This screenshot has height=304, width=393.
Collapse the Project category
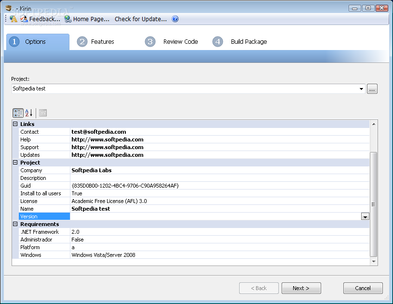pyautogui.click(x=15, y=163)
